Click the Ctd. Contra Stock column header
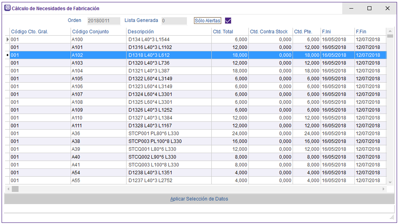 [x=269, y=32]
